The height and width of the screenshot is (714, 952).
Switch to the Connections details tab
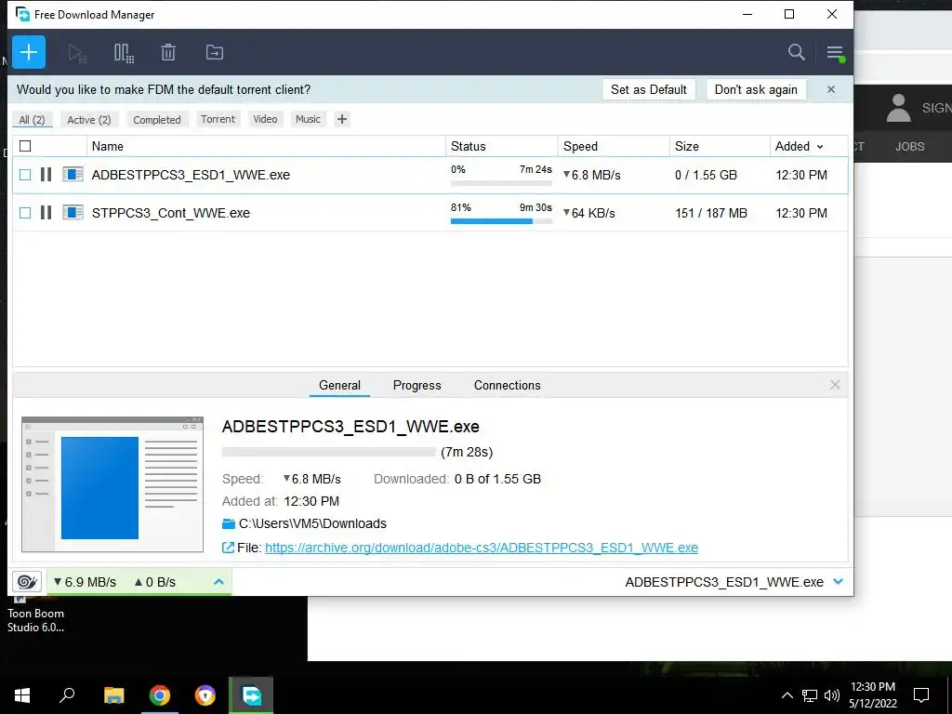tap(507, 385)
